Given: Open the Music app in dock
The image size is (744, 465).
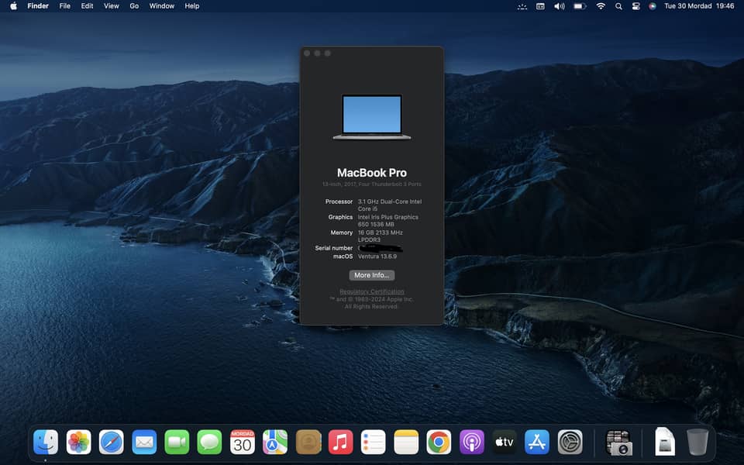Looking at the screenshot, I should click(x=340, y=442).
